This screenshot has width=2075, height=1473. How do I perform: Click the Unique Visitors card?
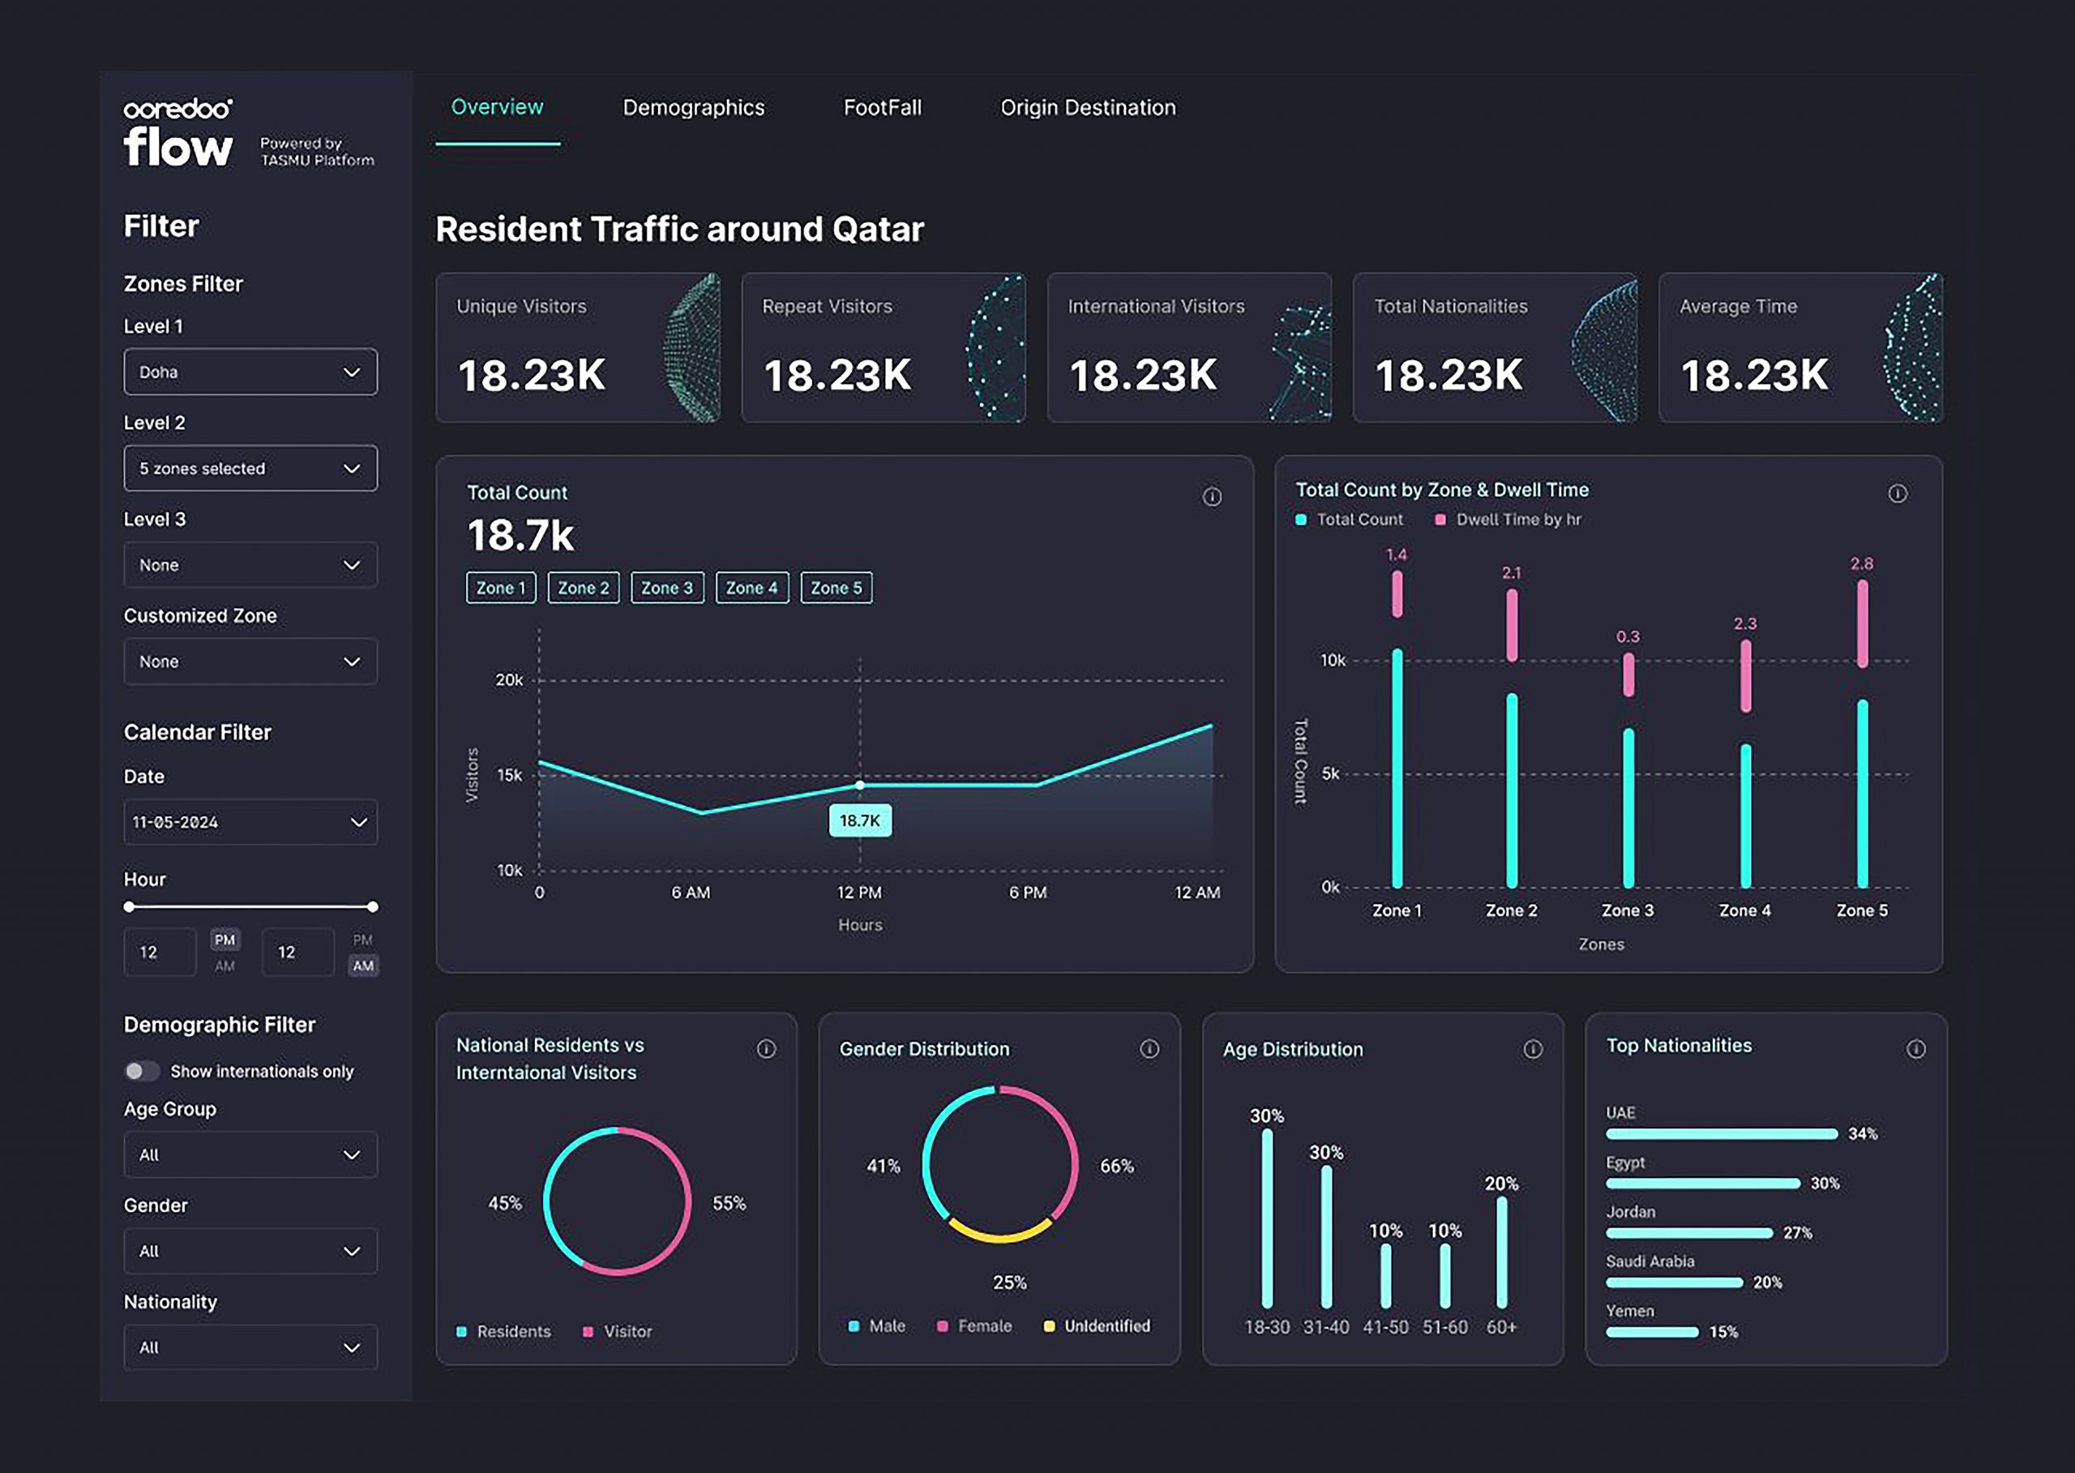(578, 348)
